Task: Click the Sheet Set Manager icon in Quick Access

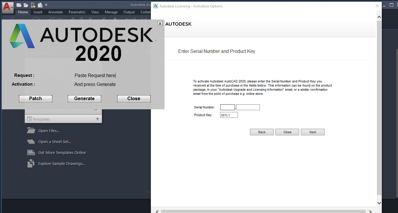Action: (x=40, y=5)
